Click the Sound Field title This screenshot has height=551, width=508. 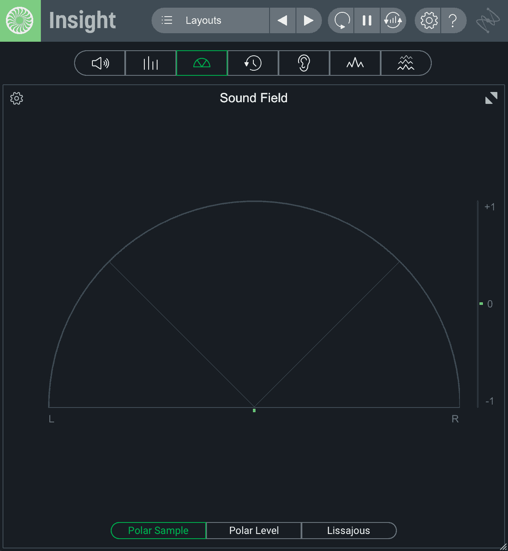253,98
